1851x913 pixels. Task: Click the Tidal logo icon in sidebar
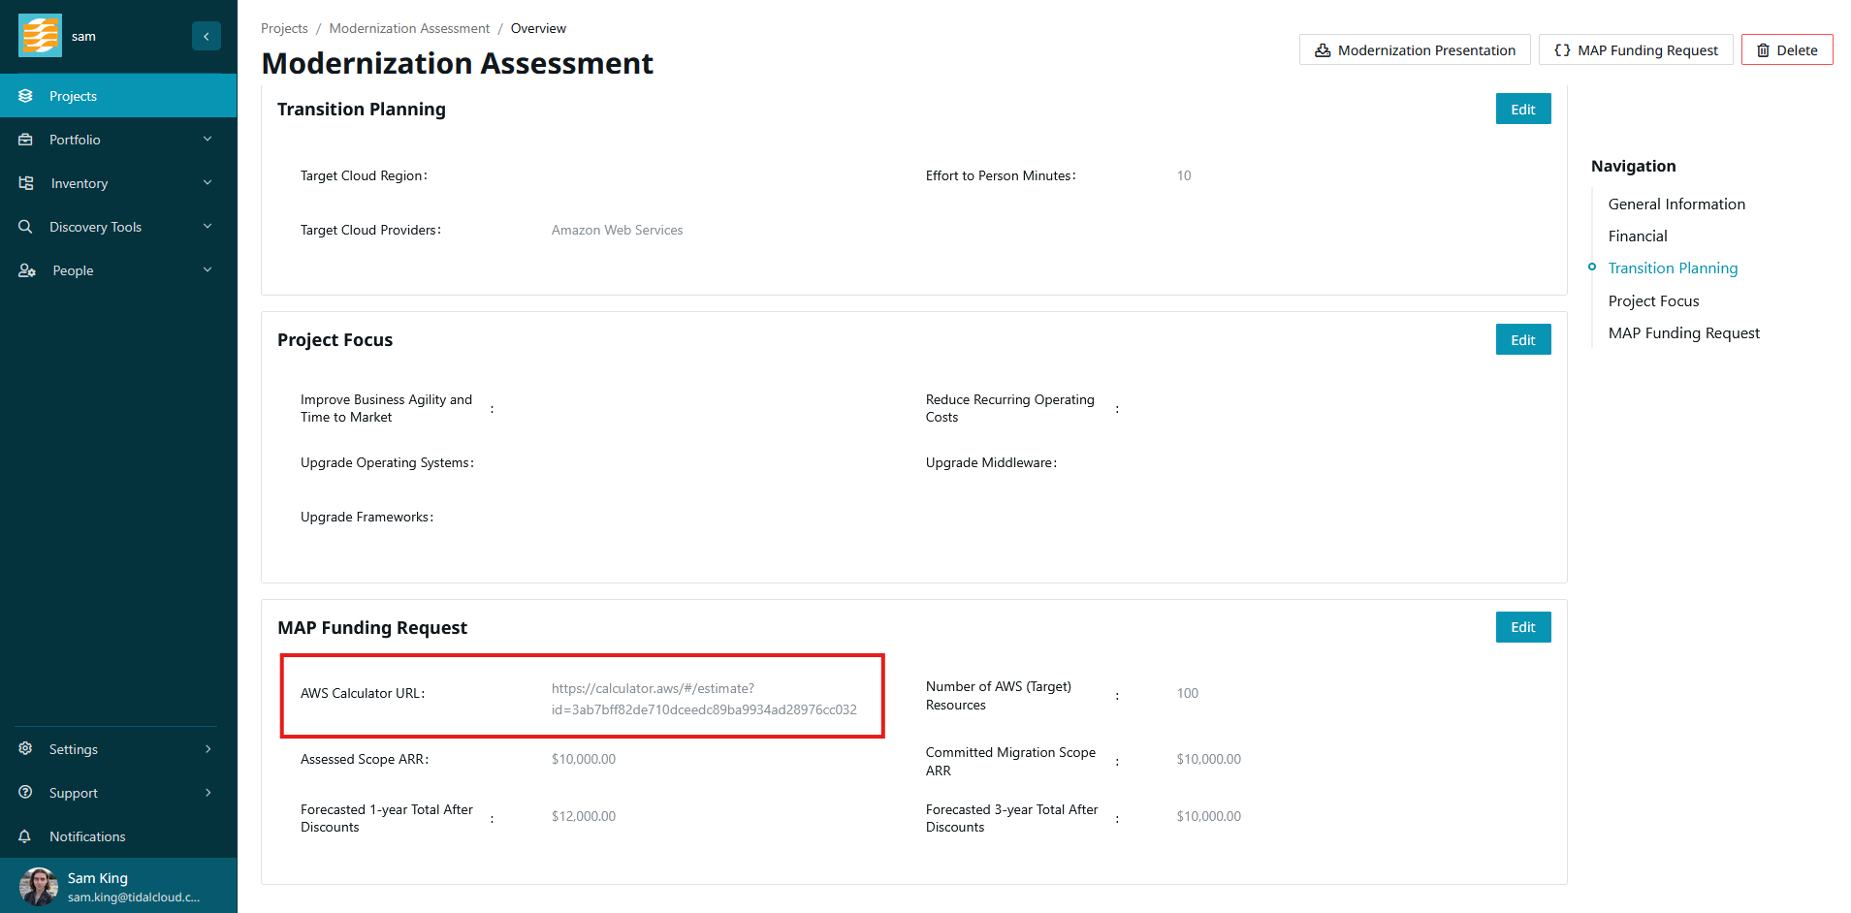[x=40, y=36]
